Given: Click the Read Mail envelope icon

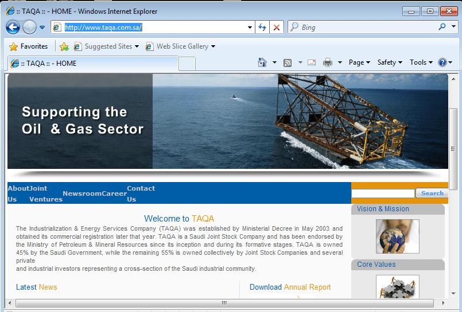Looking at the screenshot, I should point(312,62).
